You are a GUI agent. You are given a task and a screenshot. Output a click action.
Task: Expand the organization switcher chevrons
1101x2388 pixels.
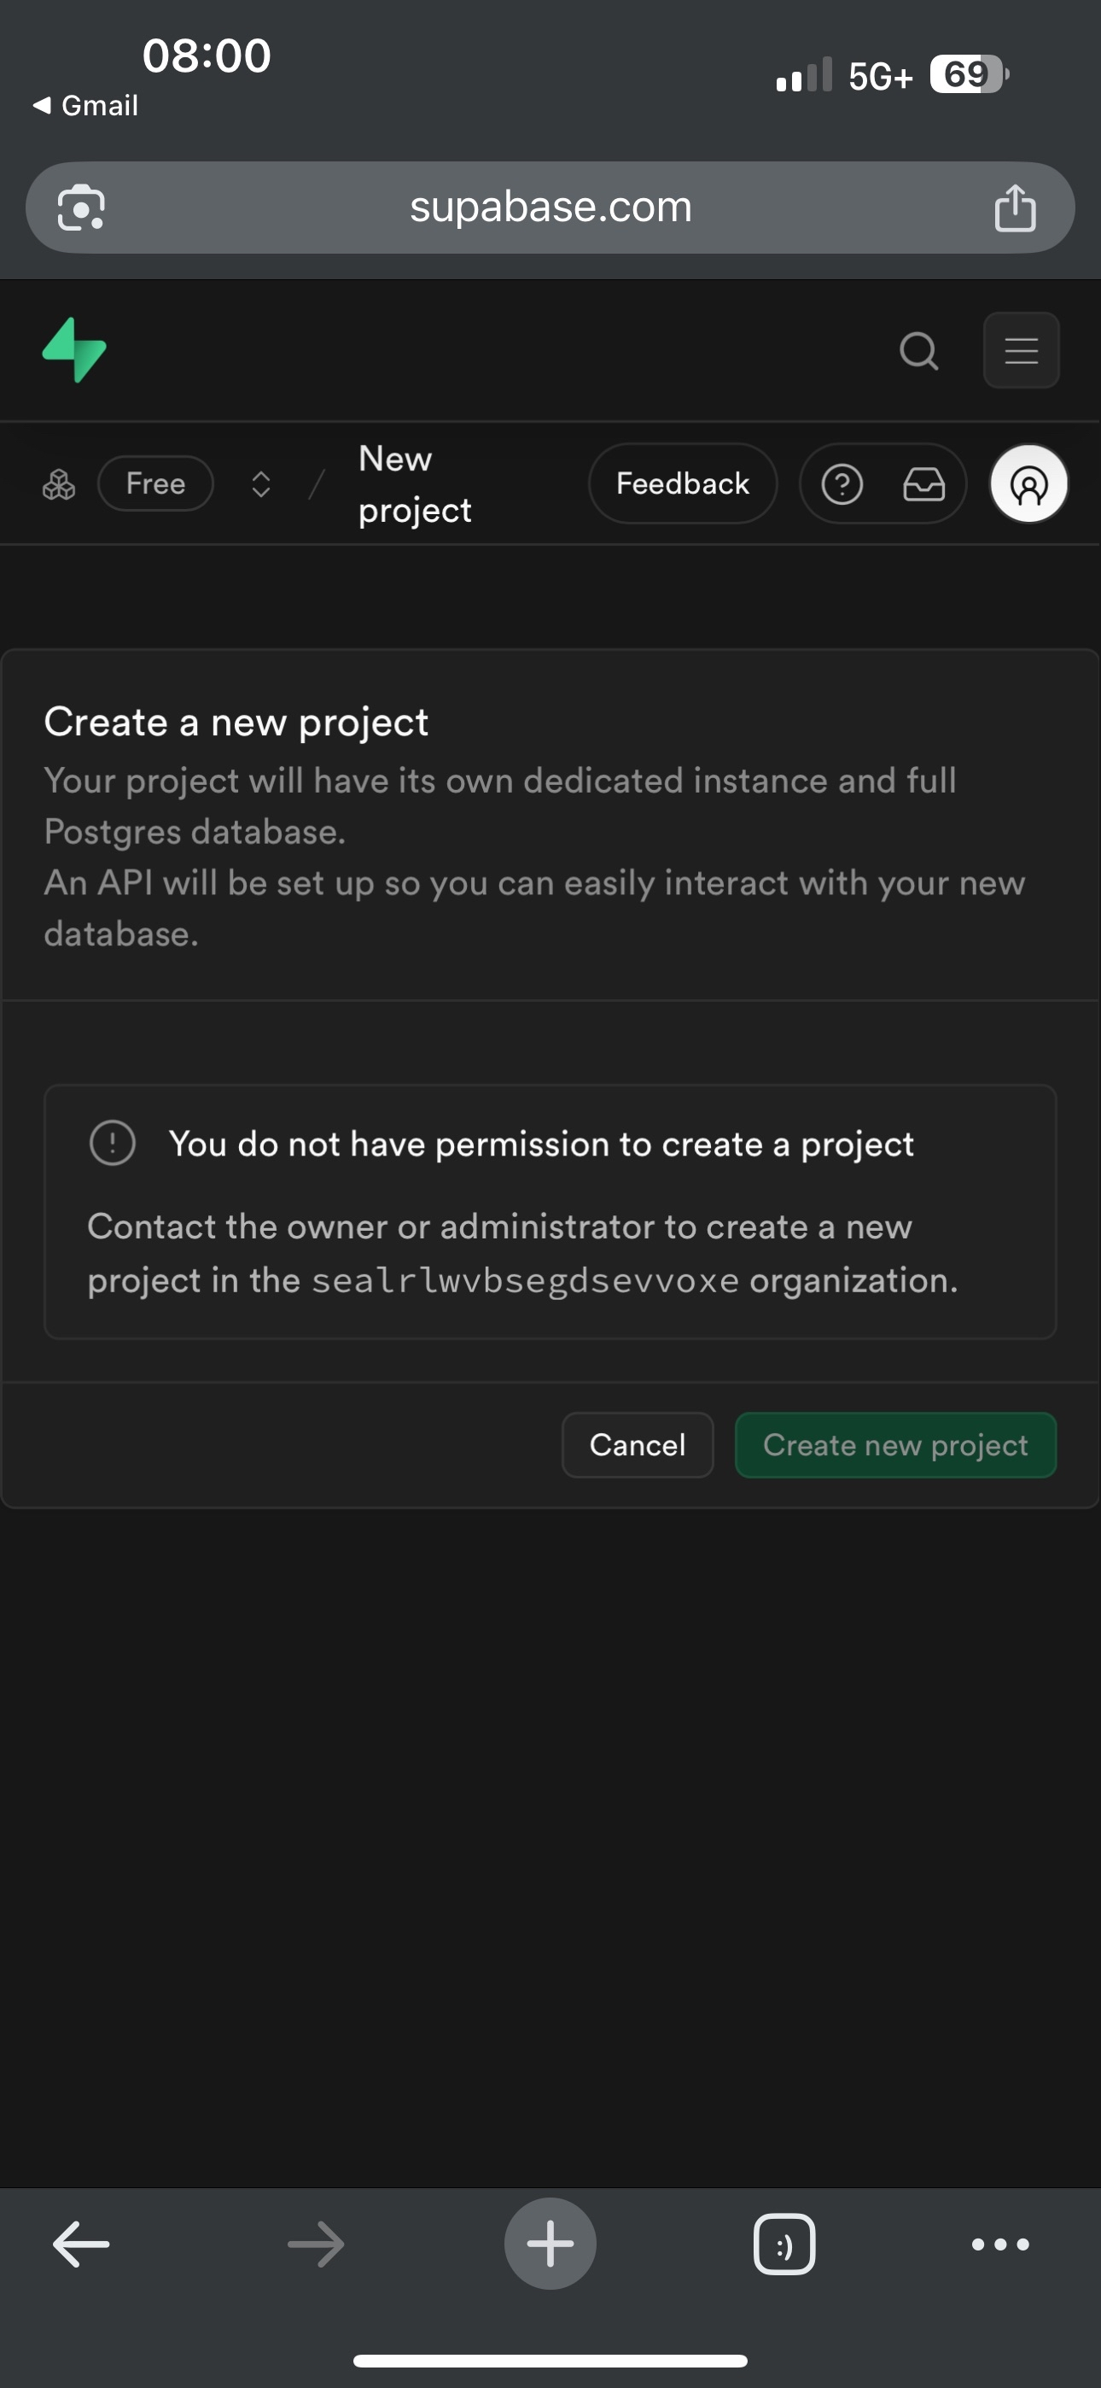(x=261, y=484)
